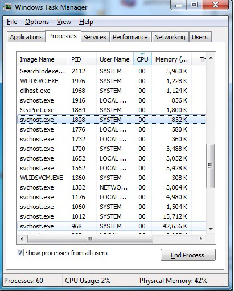Click the vertical scrollbar down arrow
Viewport: 234px width, 291px height.
[x=211, y=229]
